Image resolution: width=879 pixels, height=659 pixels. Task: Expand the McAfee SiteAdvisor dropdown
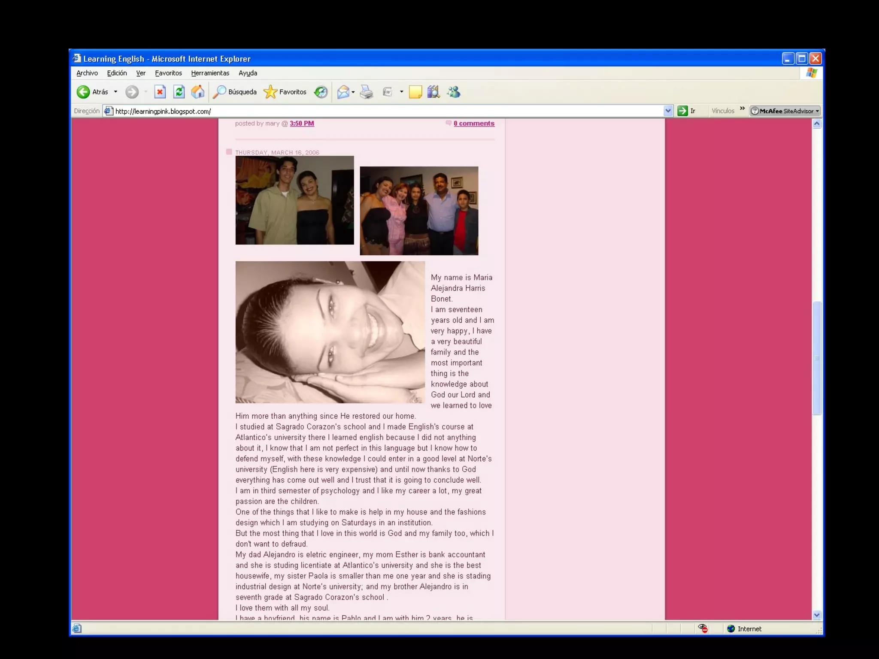(x=817, y=111)
